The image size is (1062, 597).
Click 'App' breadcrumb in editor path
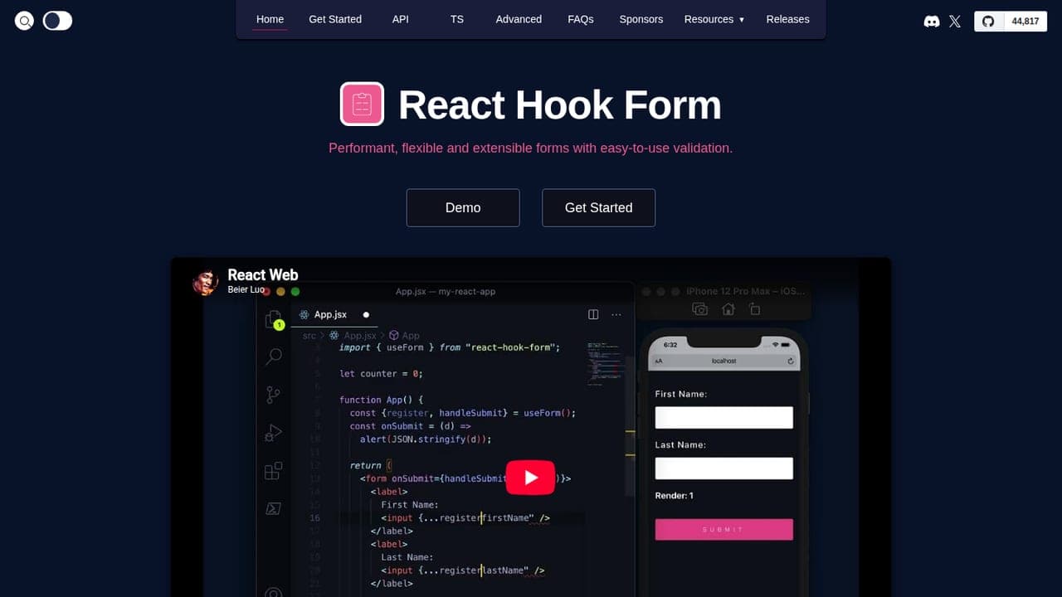point(405,336)
